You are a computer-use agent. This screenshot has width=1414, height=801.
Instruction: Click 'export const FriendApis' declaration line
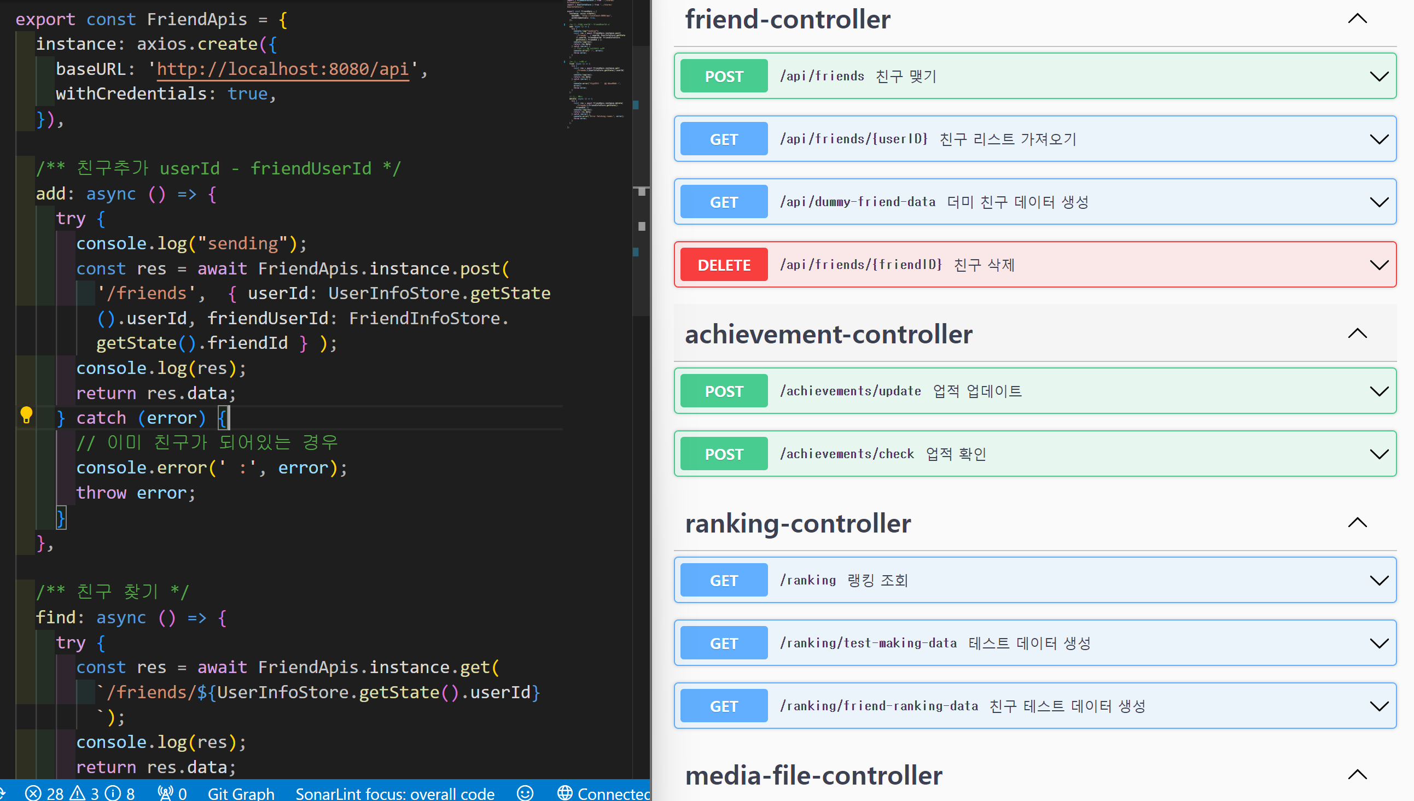[x=152, y=19]
